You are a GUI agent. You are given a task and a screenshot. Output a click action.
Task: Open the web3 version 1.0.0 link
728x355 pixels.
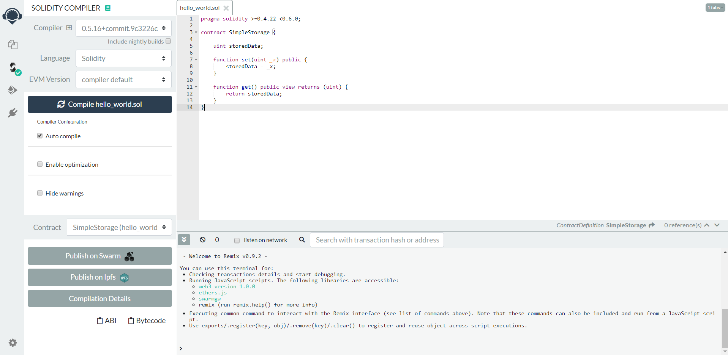click(x=227, y=286)
